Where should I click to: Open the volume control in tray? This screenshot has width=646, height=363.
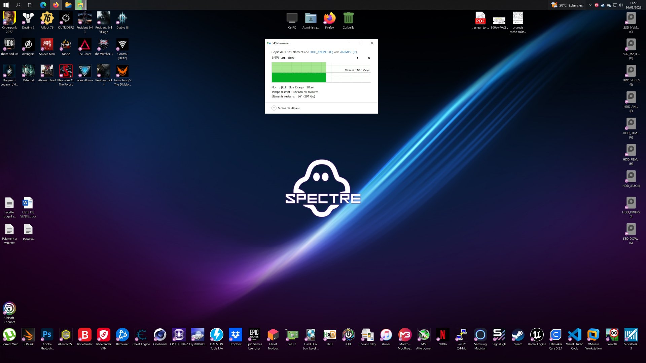pos(621,5)
